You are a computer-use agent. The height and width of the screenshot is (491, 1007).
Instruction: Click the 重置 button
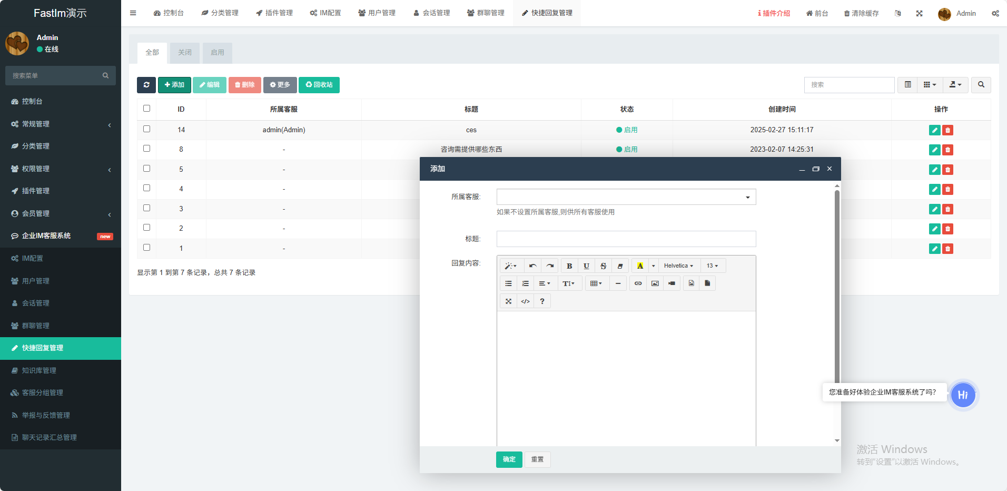pos(537,459)
